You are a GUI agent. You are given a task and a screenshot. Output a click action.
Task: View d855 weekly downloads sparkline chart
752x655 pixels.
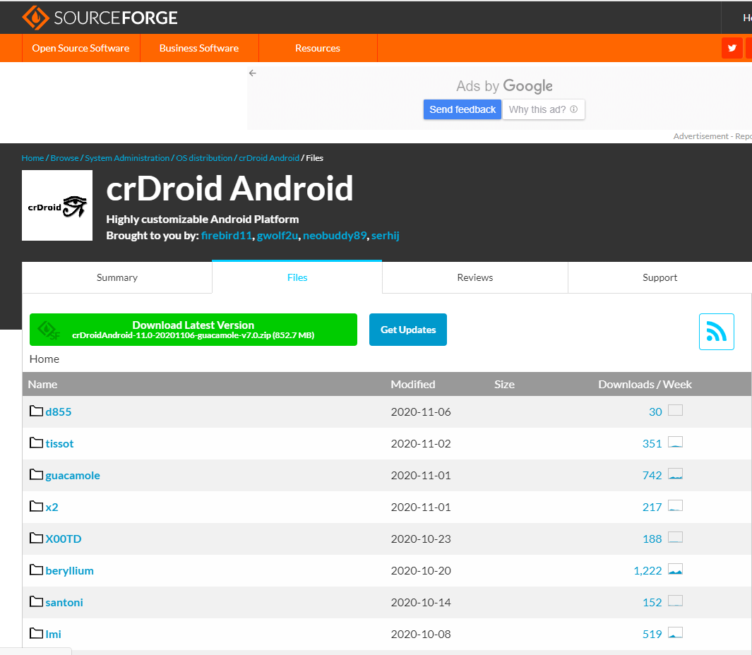[675, 411]
